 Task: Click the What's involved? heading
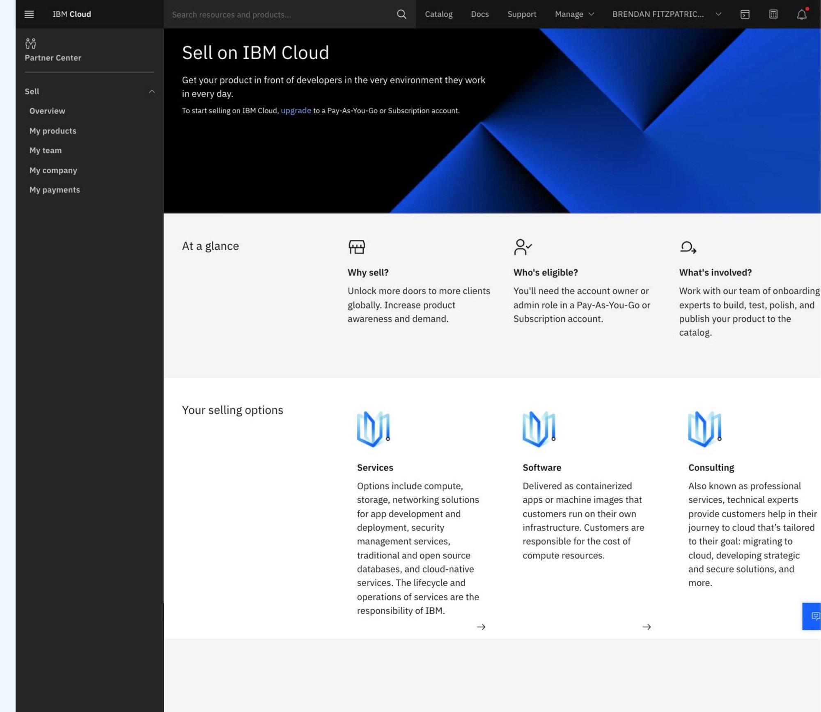[715, 272]
